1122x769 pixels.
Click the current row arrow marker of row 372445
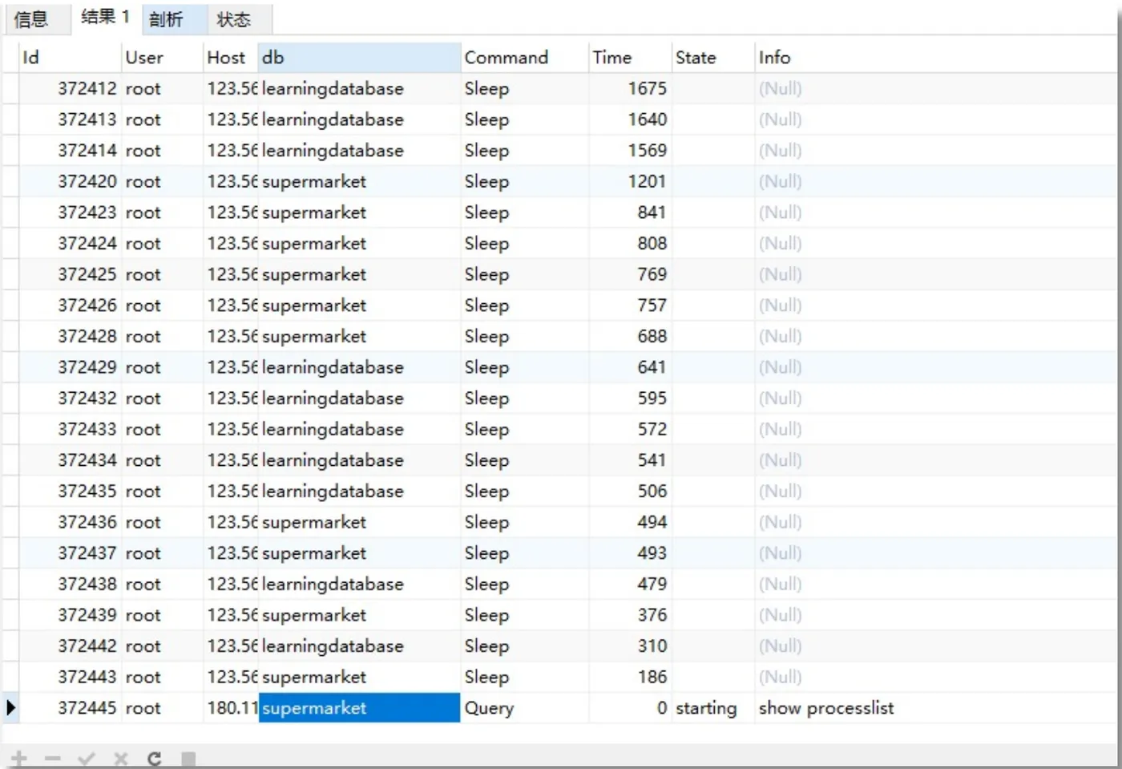[10, 708]
